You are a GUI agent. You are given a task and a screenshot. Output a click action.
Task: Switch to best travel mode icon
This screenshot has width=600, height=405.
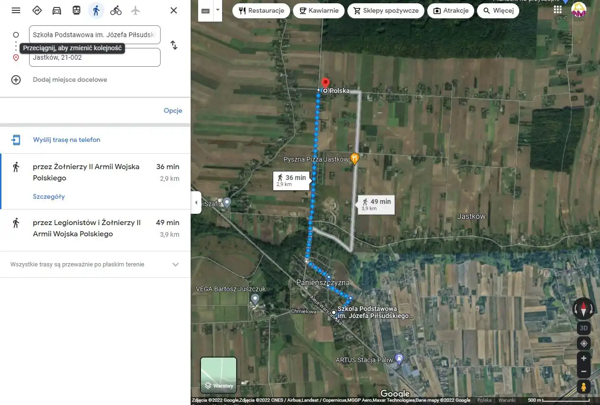pos(37,10)
